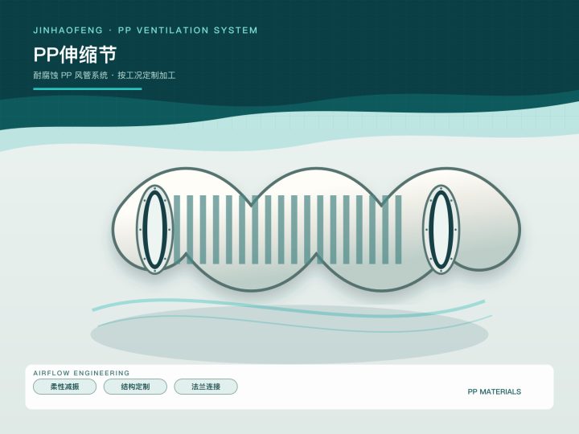This screenshot has height=434, width=579.
Task: Click the bolt ring of right flange
Action: coord(441,229)
